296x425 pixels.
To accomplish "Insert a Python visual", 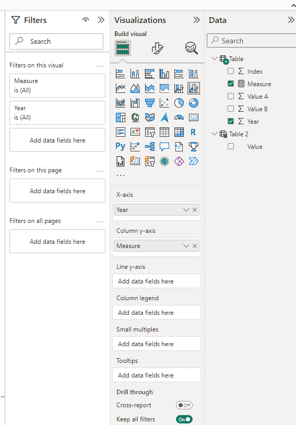I will pyautogui.click(x=121, y=147).
